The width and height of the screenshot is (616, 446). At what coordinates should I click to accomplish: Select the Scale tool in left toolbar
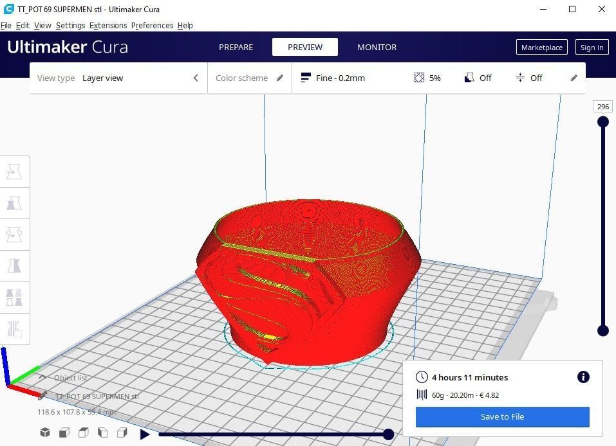pos(15,203)
